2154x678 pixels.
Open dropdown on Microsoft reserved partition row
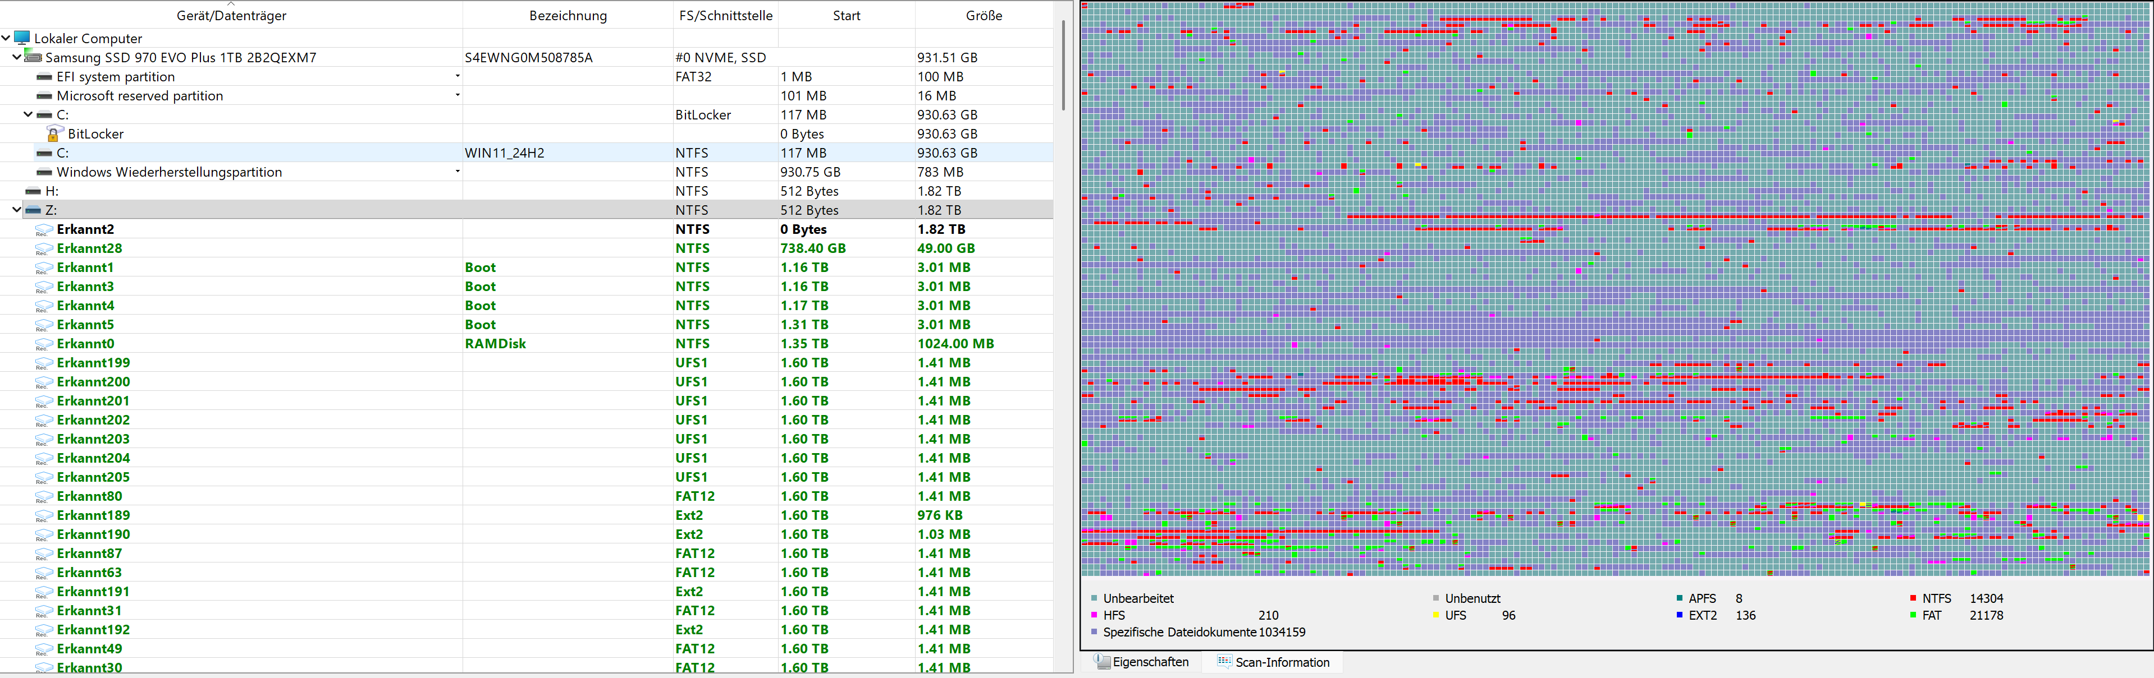(458, 95)
